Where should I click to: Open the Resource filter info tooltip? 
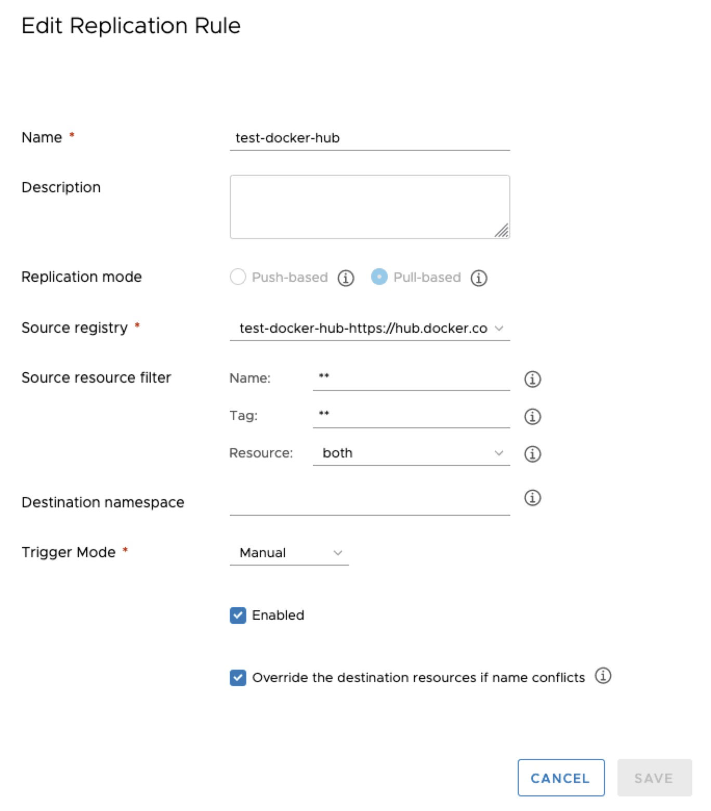tap(532, 454)
